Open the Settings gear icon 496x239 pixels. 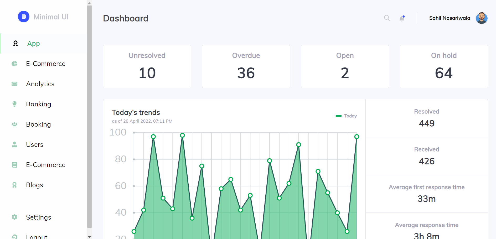(x=14, y=217)
